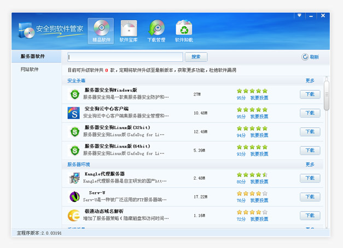Image resolution: width=343 pixels, height=248 pixels.
Task: Open the 软件宝库 software library
Action: 128,31
